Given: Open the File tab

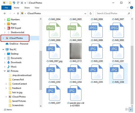Looking at the screenshot, I should point(6,8).
